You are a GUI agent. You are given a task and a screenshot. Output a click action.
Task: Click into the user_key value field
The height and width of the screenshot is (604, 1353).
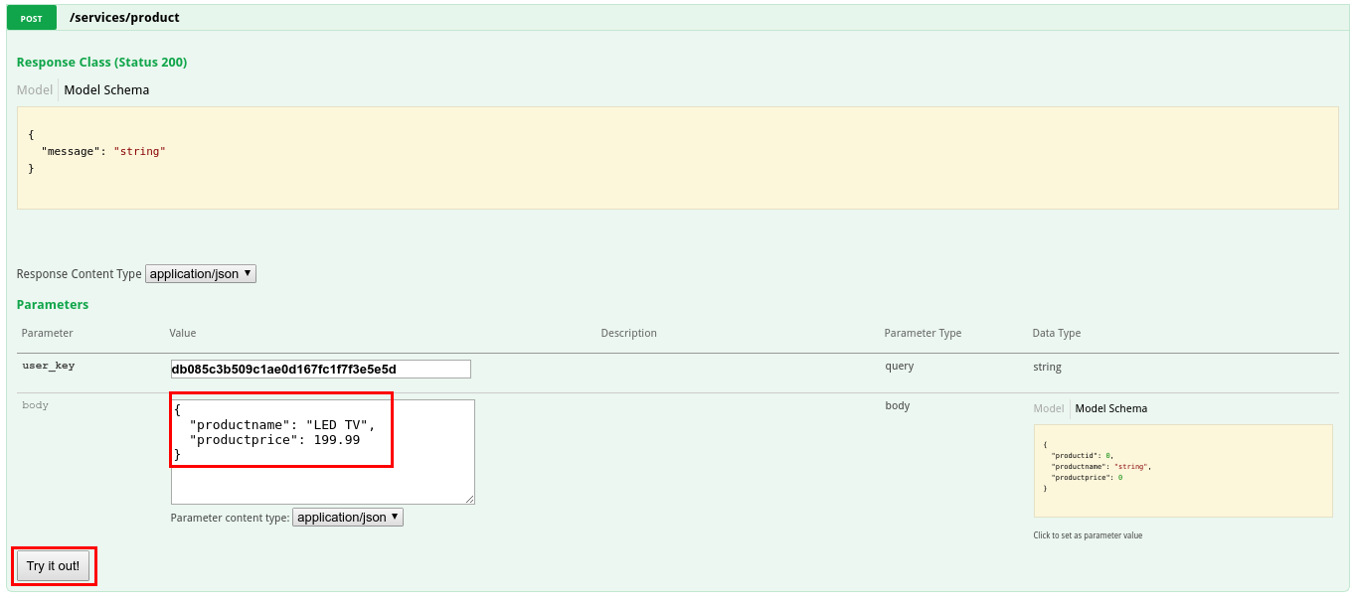(x=320, y=370)
